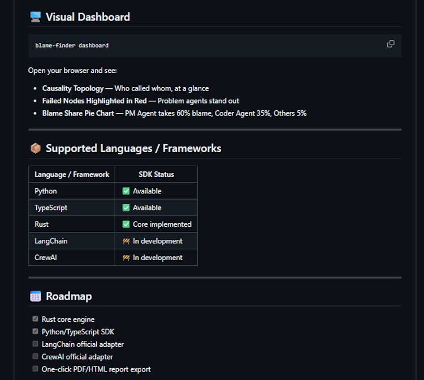The image size is (424, 380).
Task: Click the green checkmark next to Core implemented
Action: [126, 224]
